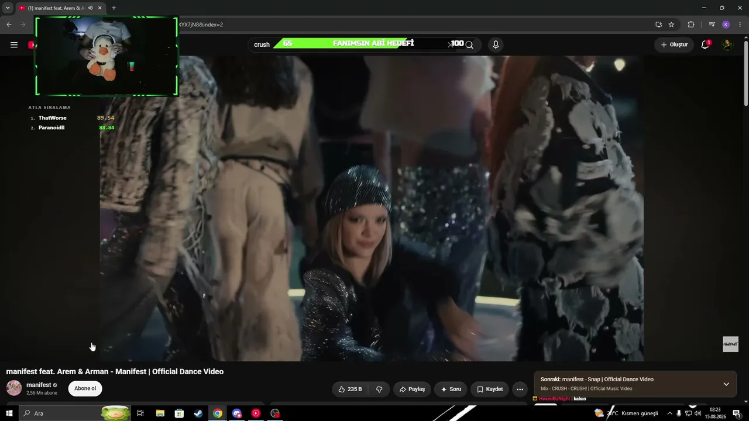Click the taskbar volume speaker icon
This screenshot has width=749, height=421.
[698, 413]
